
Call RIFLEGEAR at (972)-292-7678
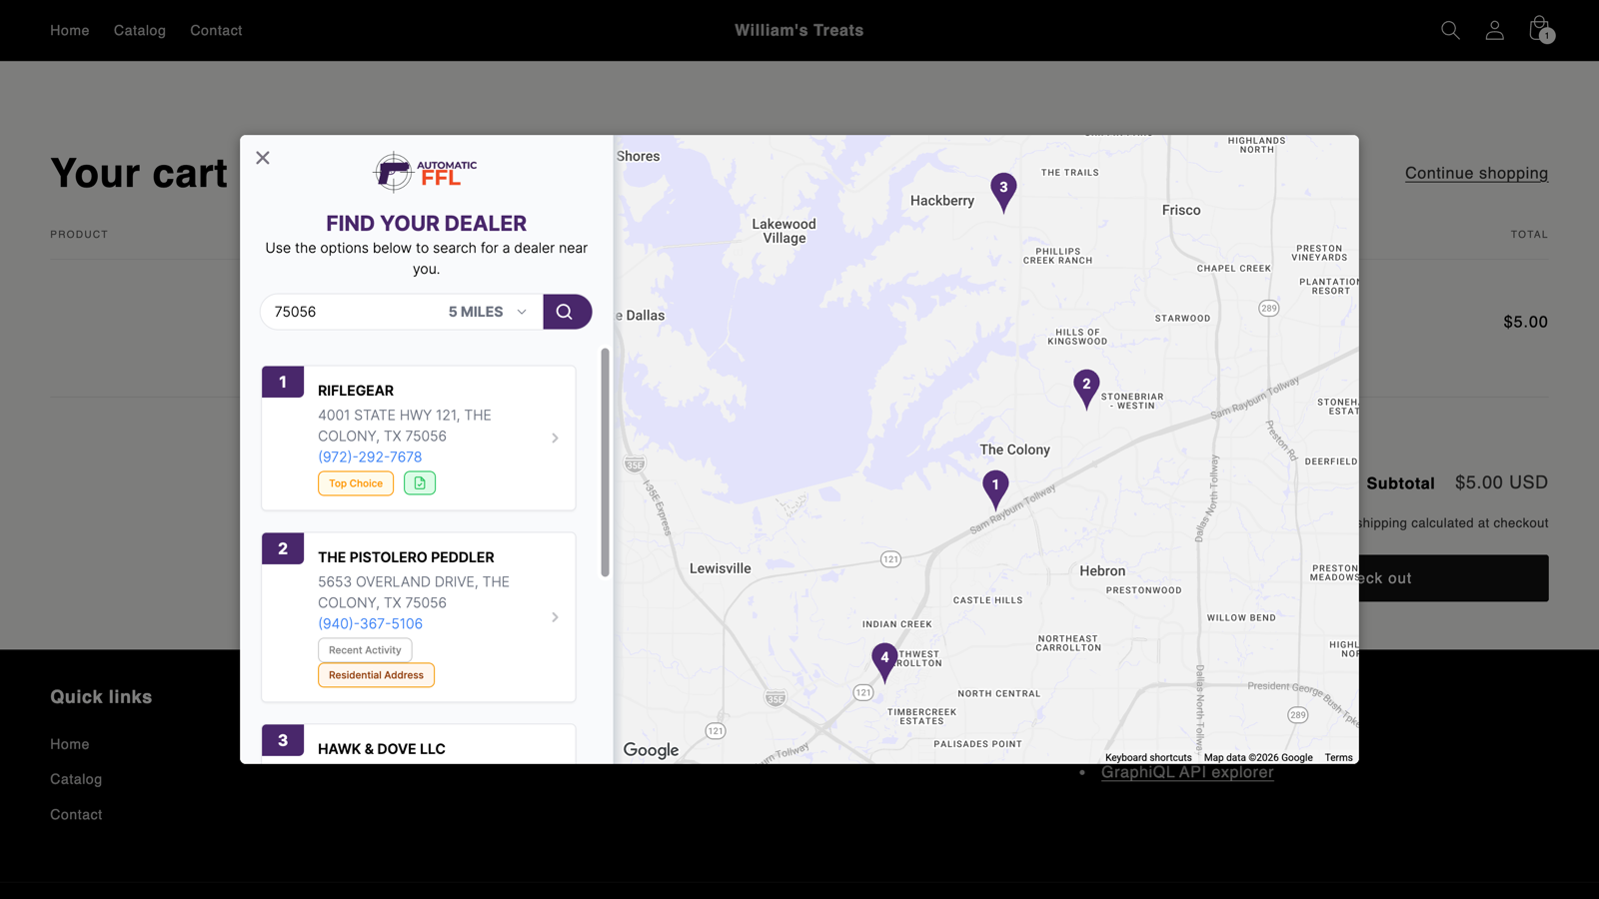[x=370, y=456]
